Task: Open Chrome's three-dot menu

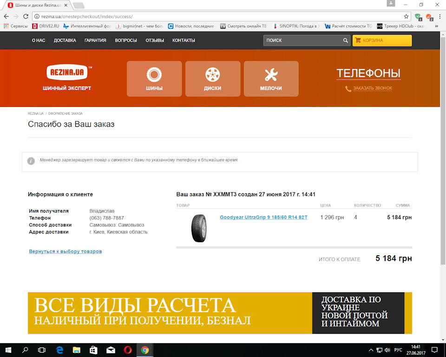Action: [x=440, y=17]
